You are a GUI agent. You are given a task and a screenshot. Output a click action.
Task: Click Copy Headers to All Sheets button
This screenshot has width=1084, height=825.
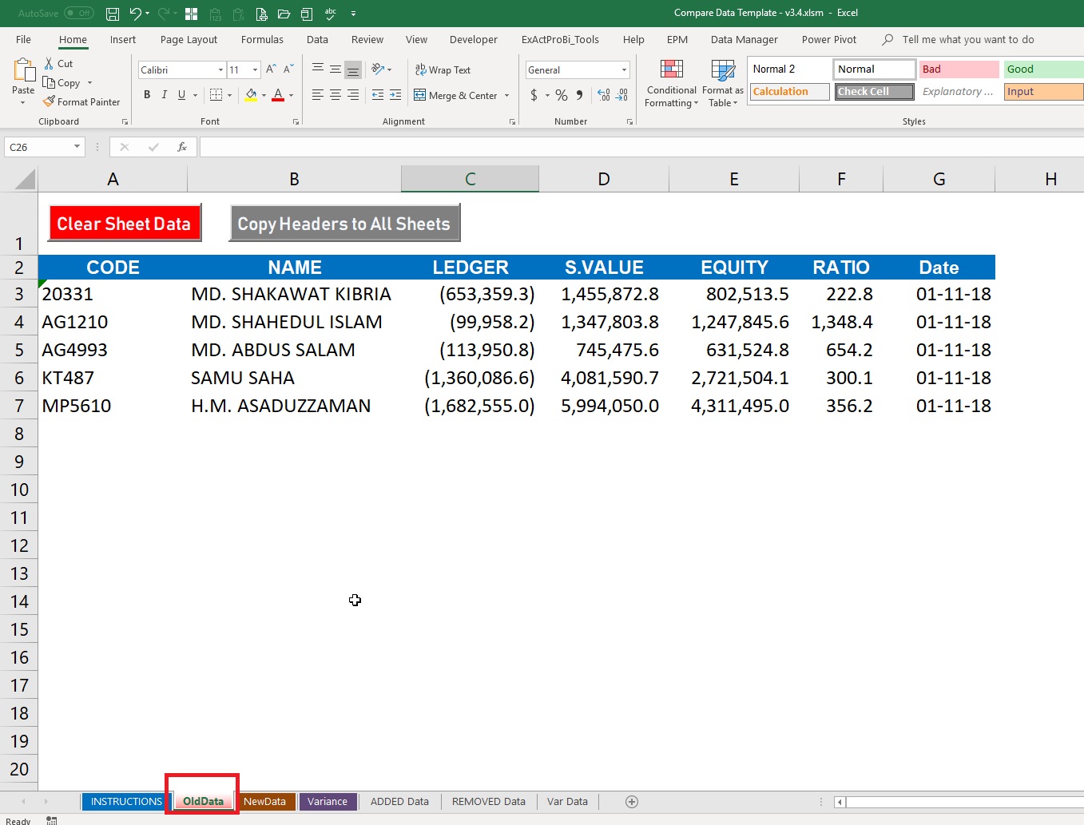tap(344, 224)
